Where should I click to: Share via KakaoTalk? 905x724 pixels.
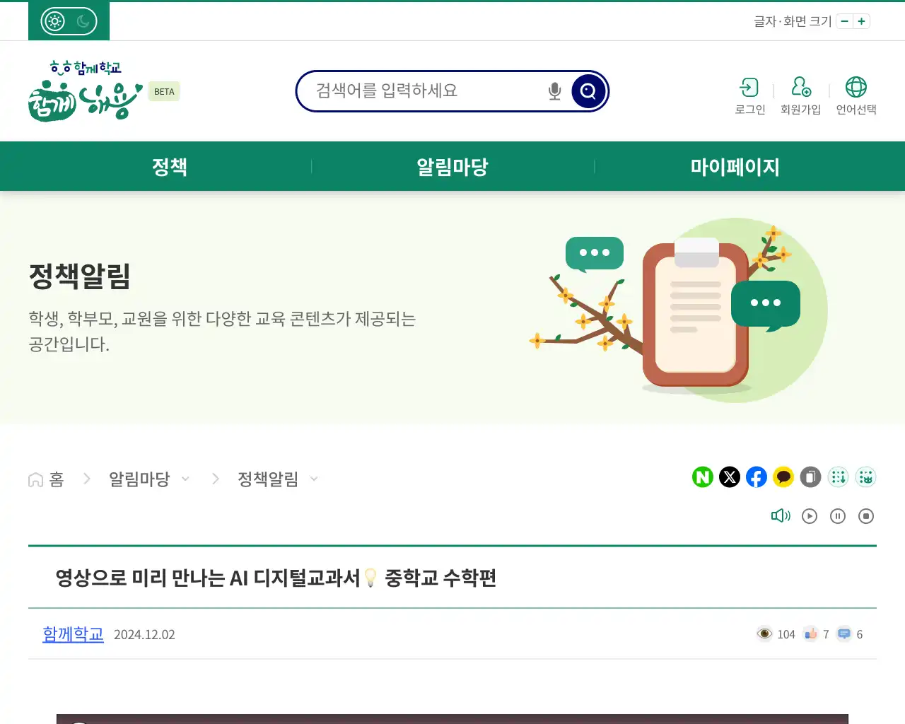783,477
